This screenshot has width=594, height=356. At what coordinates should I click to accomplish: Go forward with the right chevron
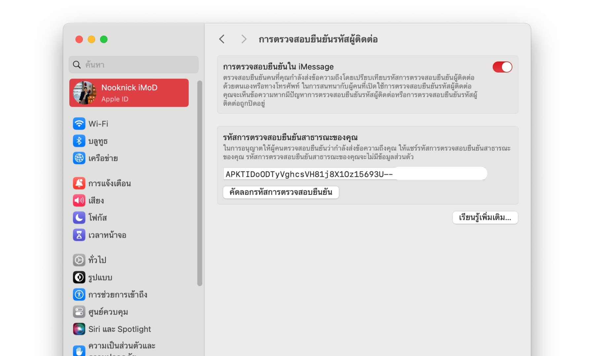coord(244,39)
